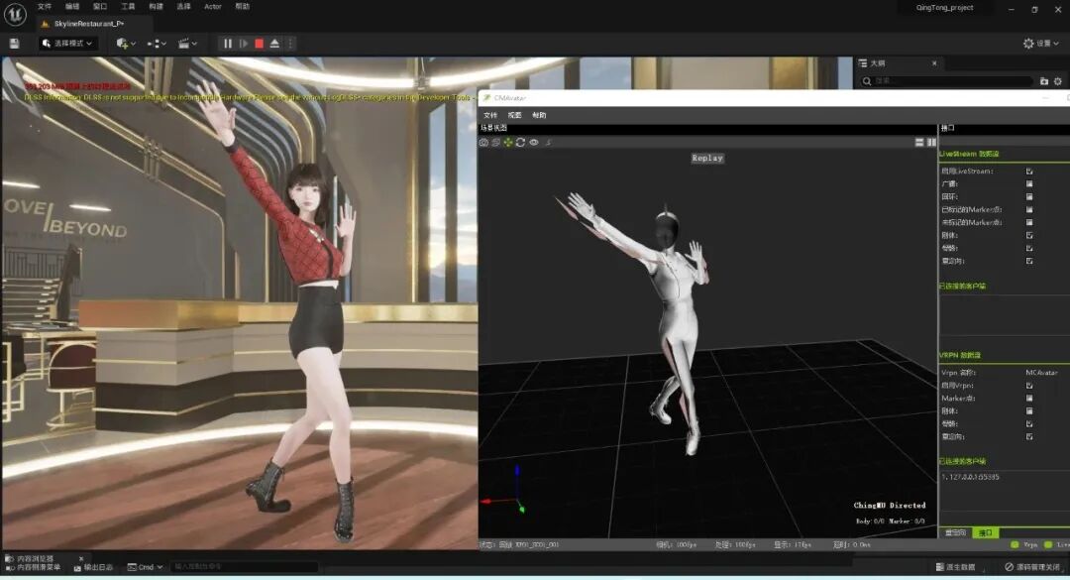This screenshot has width=1070, height=580.
Task: Click the eject icon in the play toolbar
Action: point(274,44)
